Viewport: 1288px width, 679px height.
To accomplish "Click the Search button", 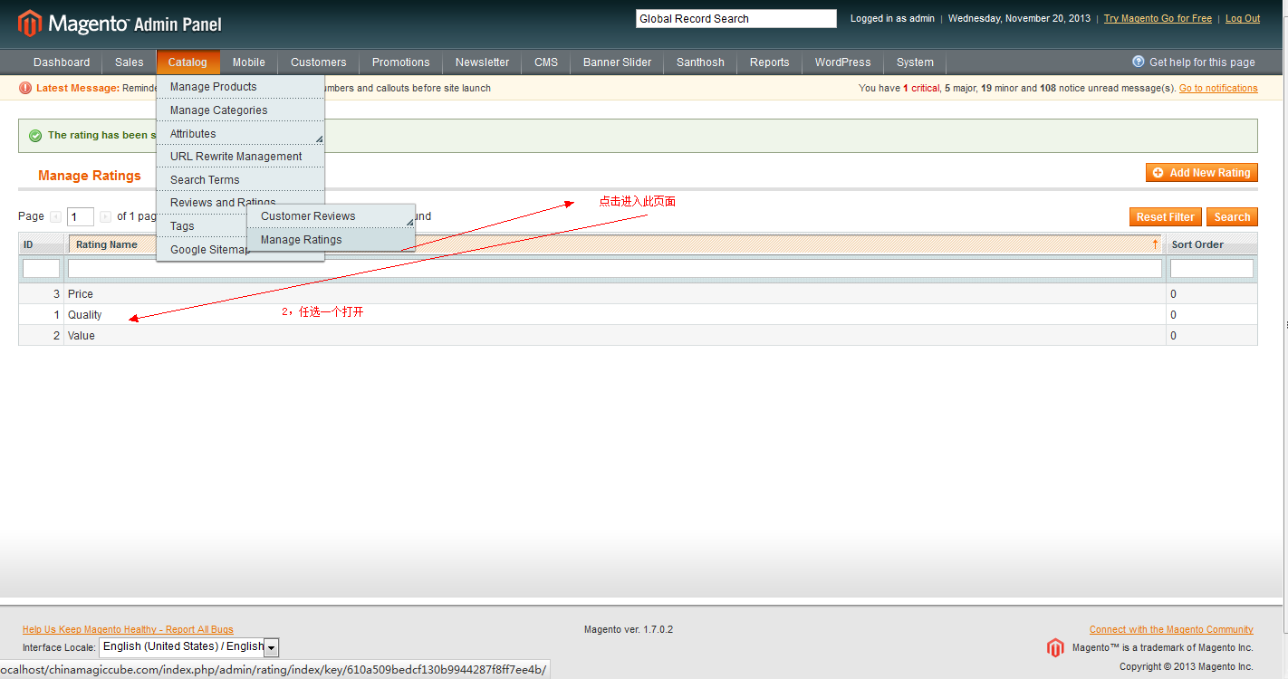I will [1232, 217].
